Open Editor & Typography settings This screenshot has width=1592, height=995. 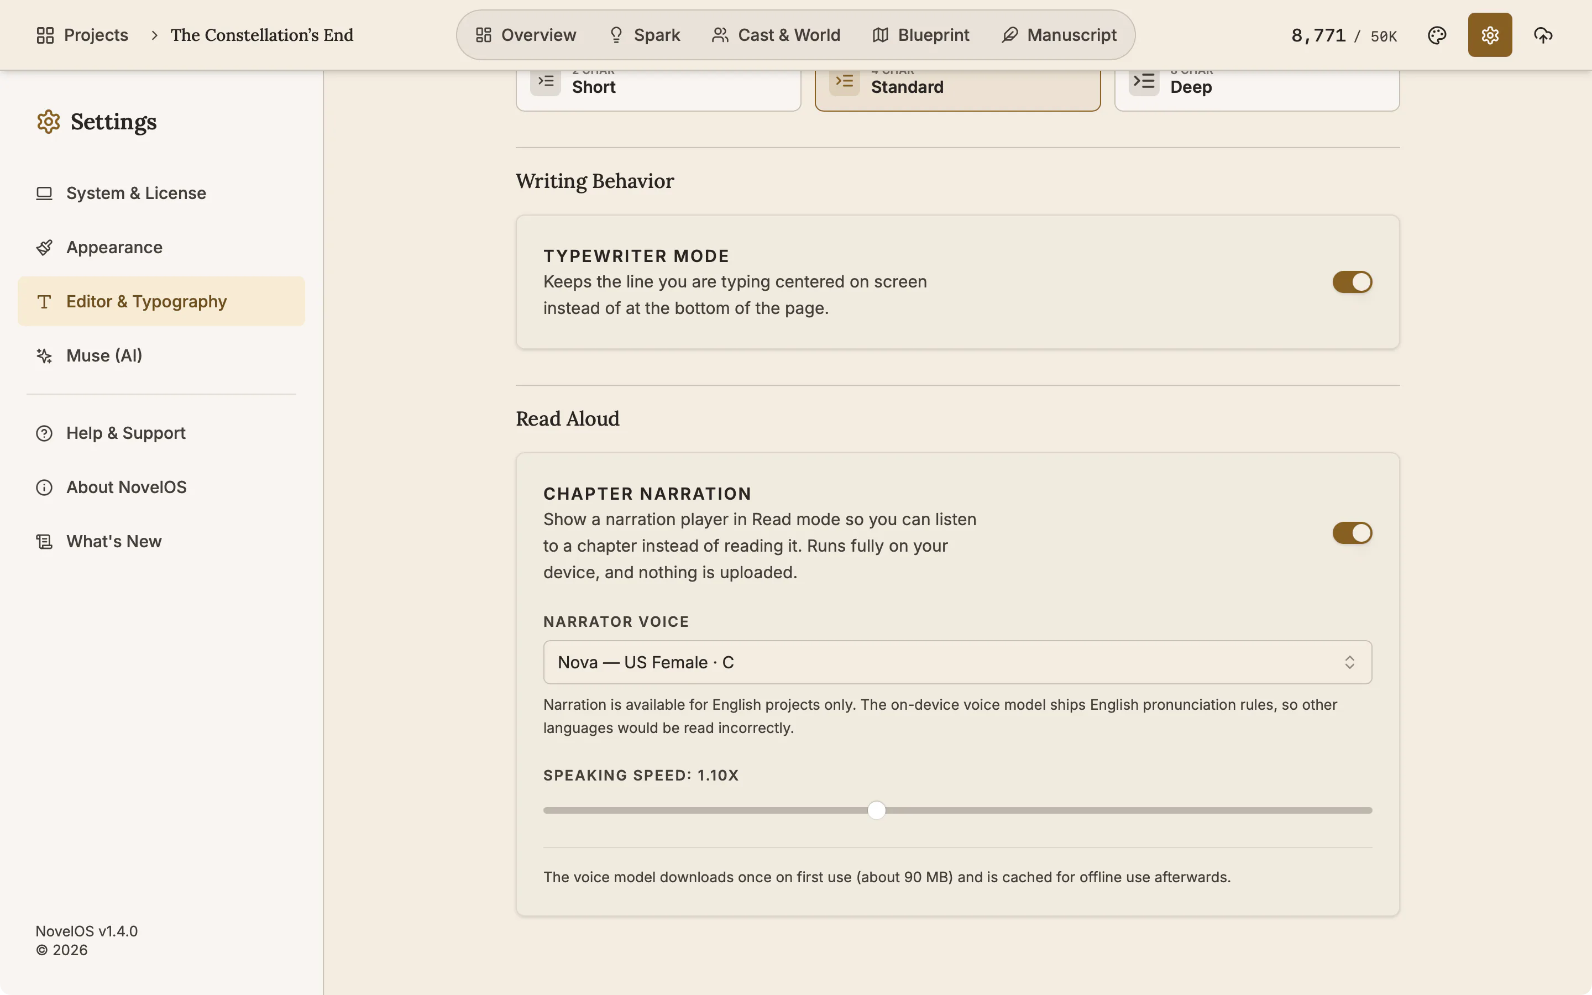tap(161, 301)
